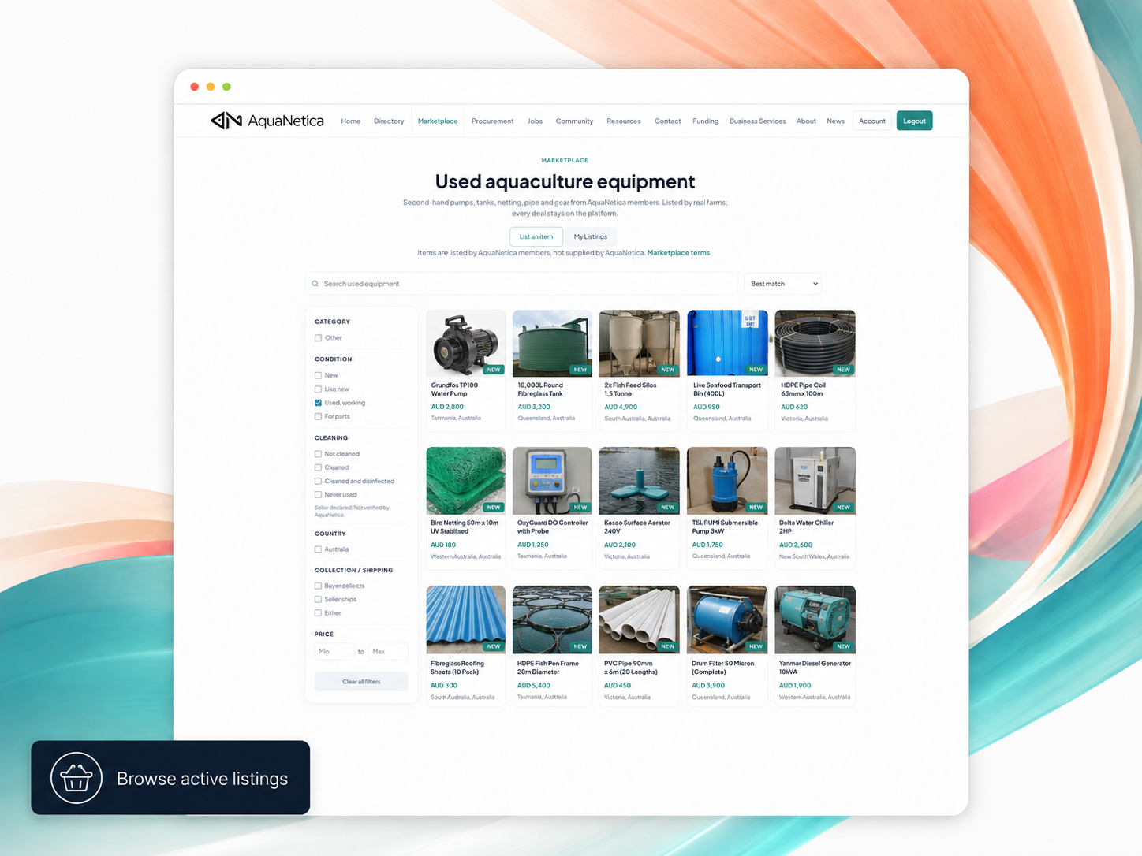The height and width of the screenshot is (856, 1142).
Task: Tick the Other category checkbox
Action: pyautogui.click(x=319, y=338)
